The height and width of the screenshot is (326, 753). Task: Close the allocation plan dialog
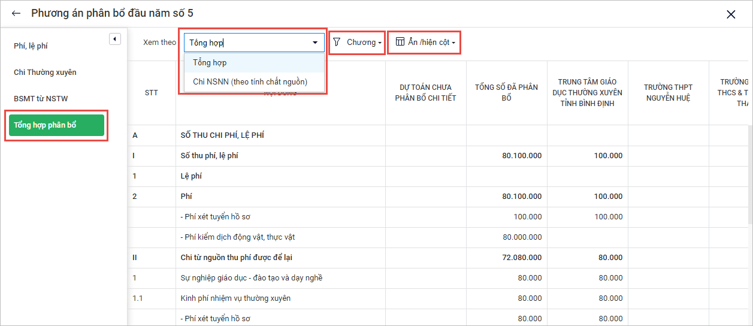pyautogui.click(x=731, y=14)
